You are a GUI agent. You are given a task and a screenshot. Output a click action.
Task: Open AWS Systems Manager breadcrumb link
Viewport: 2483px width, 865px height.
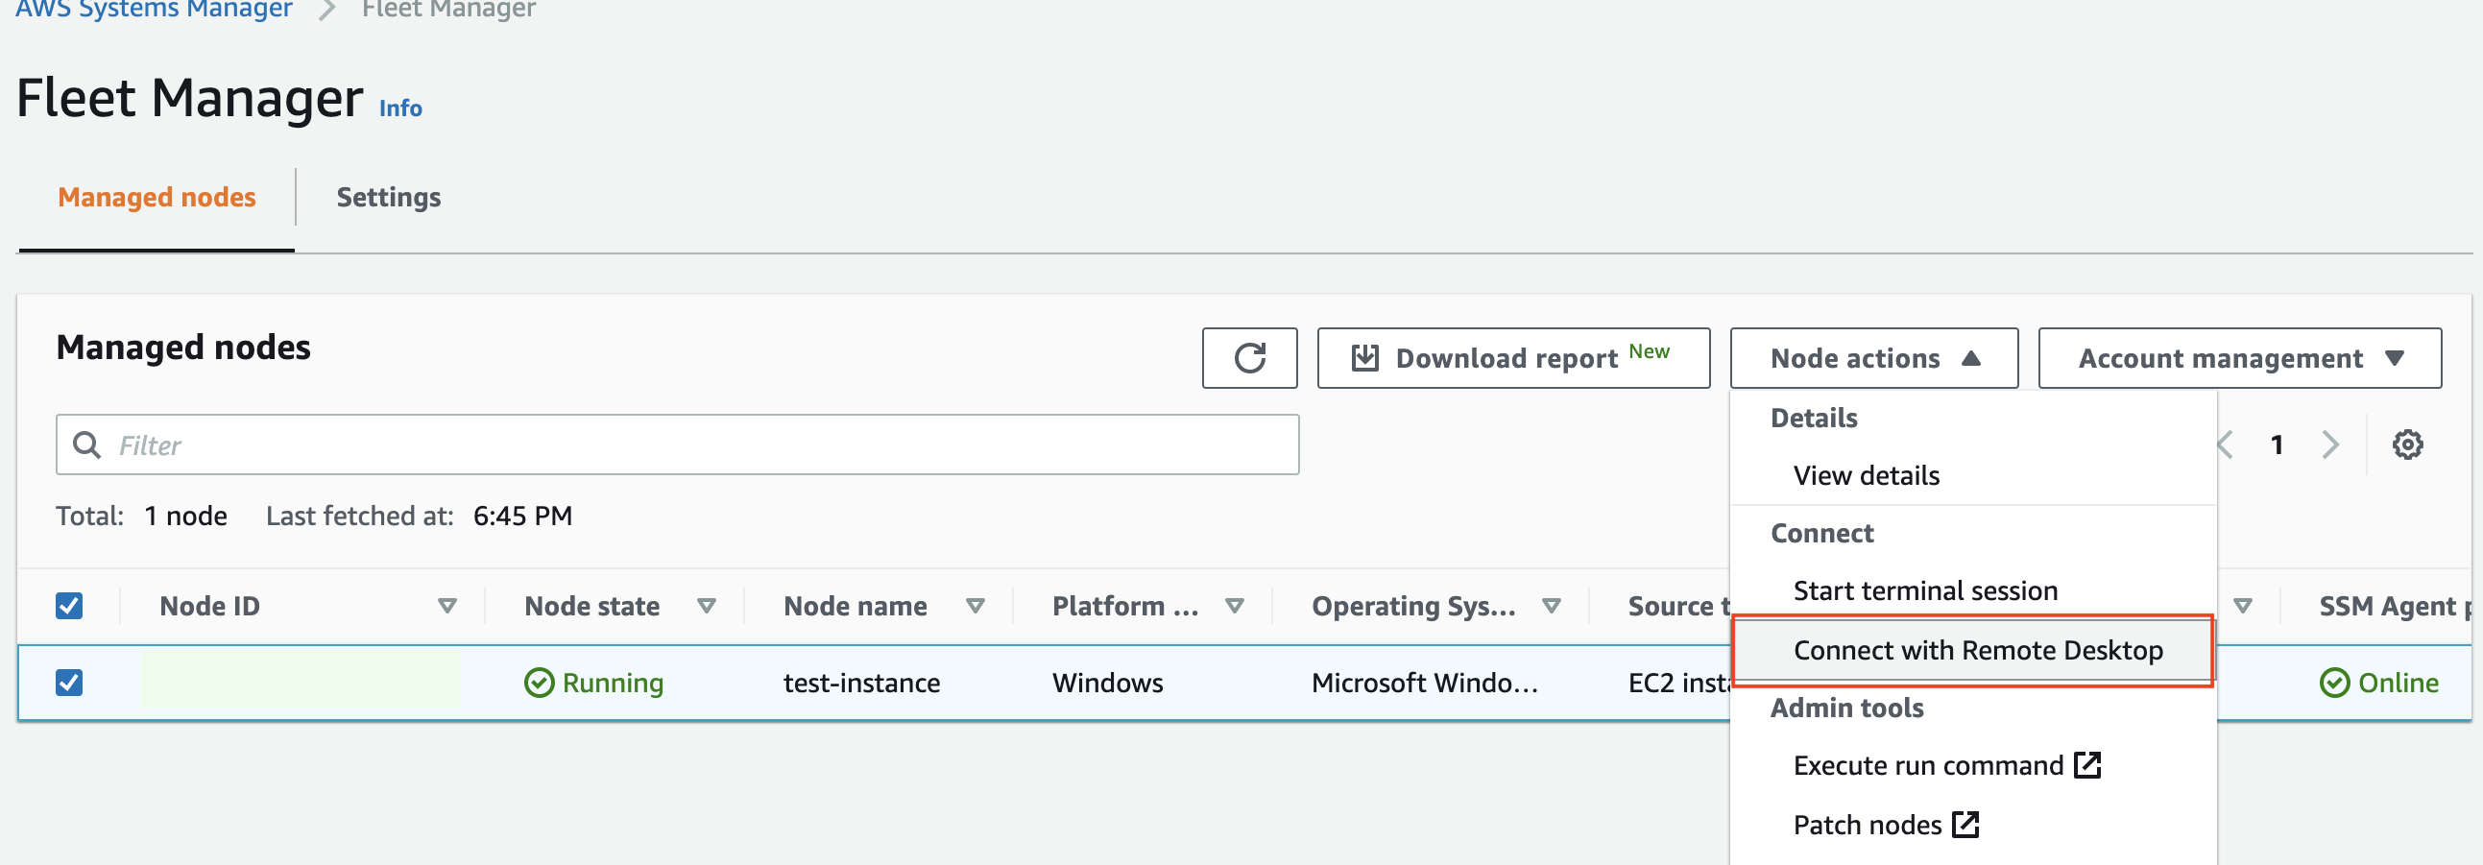[x=154, y=10]
